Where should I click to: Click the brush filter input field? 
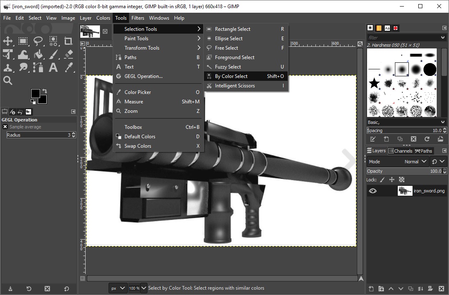tap(403, 38)
